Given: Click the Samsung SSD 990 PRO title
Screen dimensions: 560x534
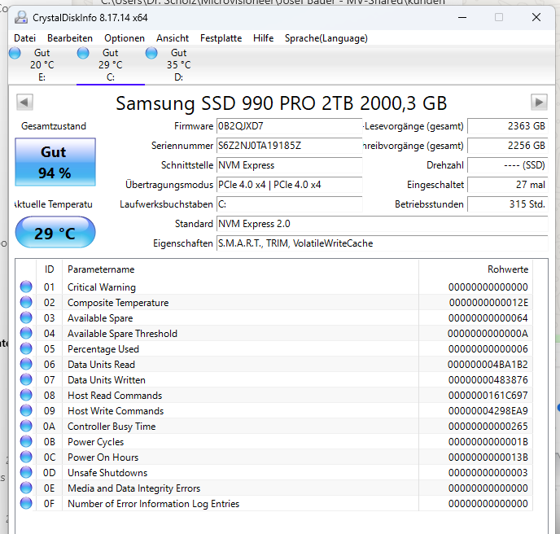Looking at the screenshot, I should (x=282, y=103).
